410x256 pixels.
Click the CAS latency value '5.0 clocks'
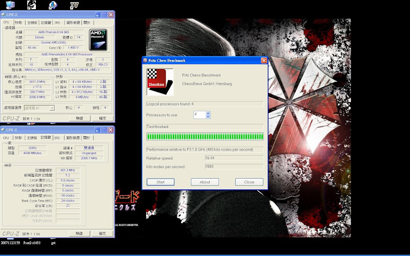click(68, 181)
